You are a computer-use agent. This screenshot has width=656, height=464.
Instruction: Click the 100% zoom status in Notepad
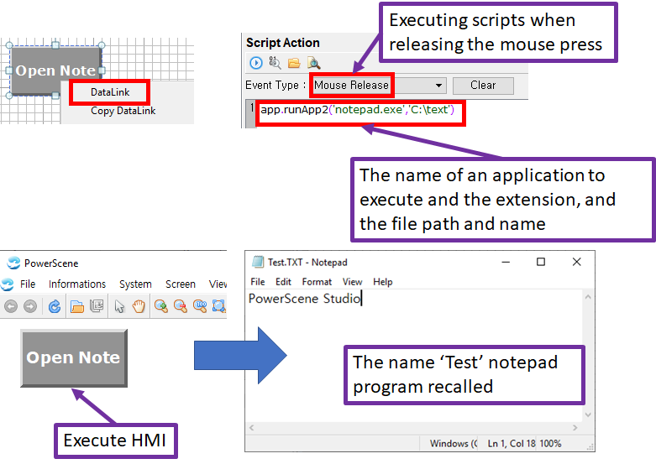coord(550,444)
